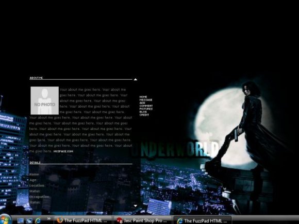Image resolution: width=299 pixels, height=224 pixels.
Task: Click the DETAILS section heading
Action: click(35, 163)
